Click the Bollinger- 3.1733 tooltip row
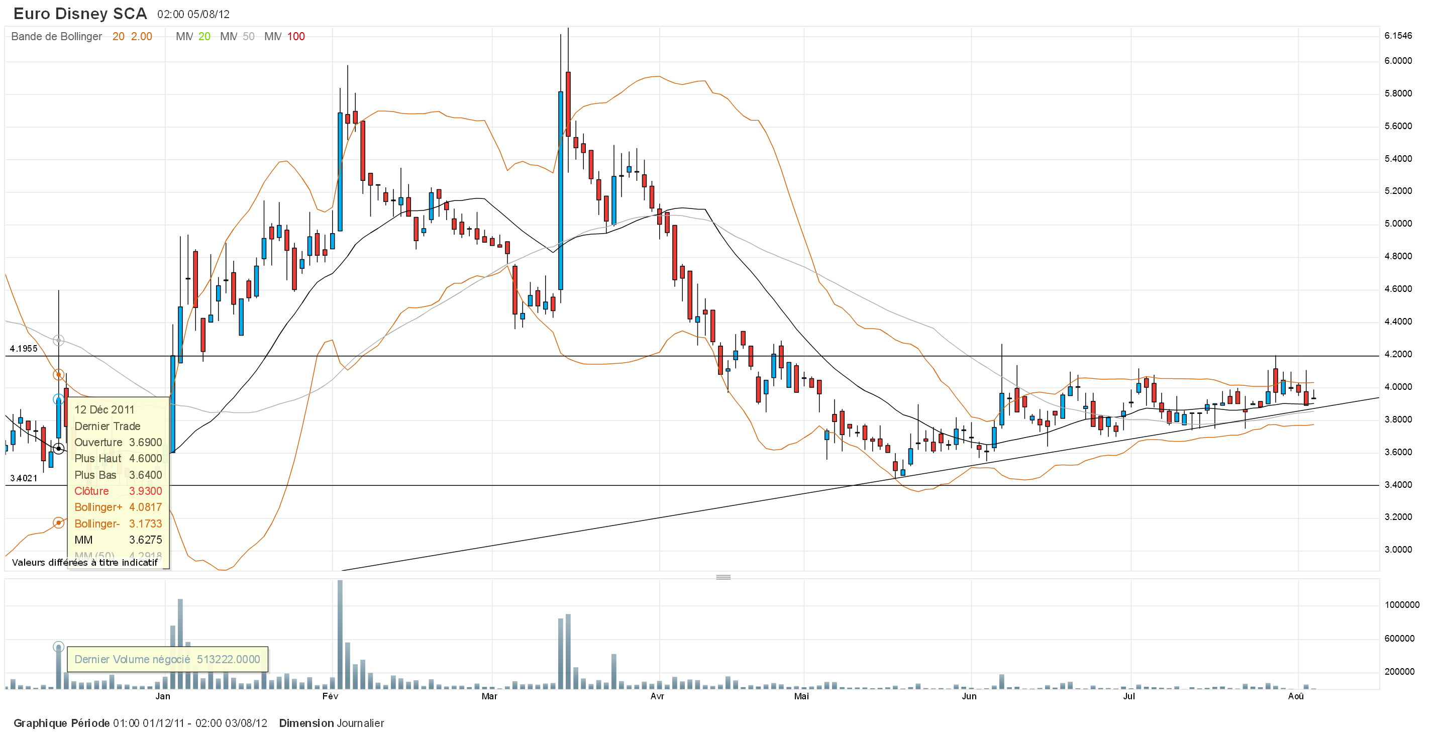1447x734 pixels. [x=118, y=524]
